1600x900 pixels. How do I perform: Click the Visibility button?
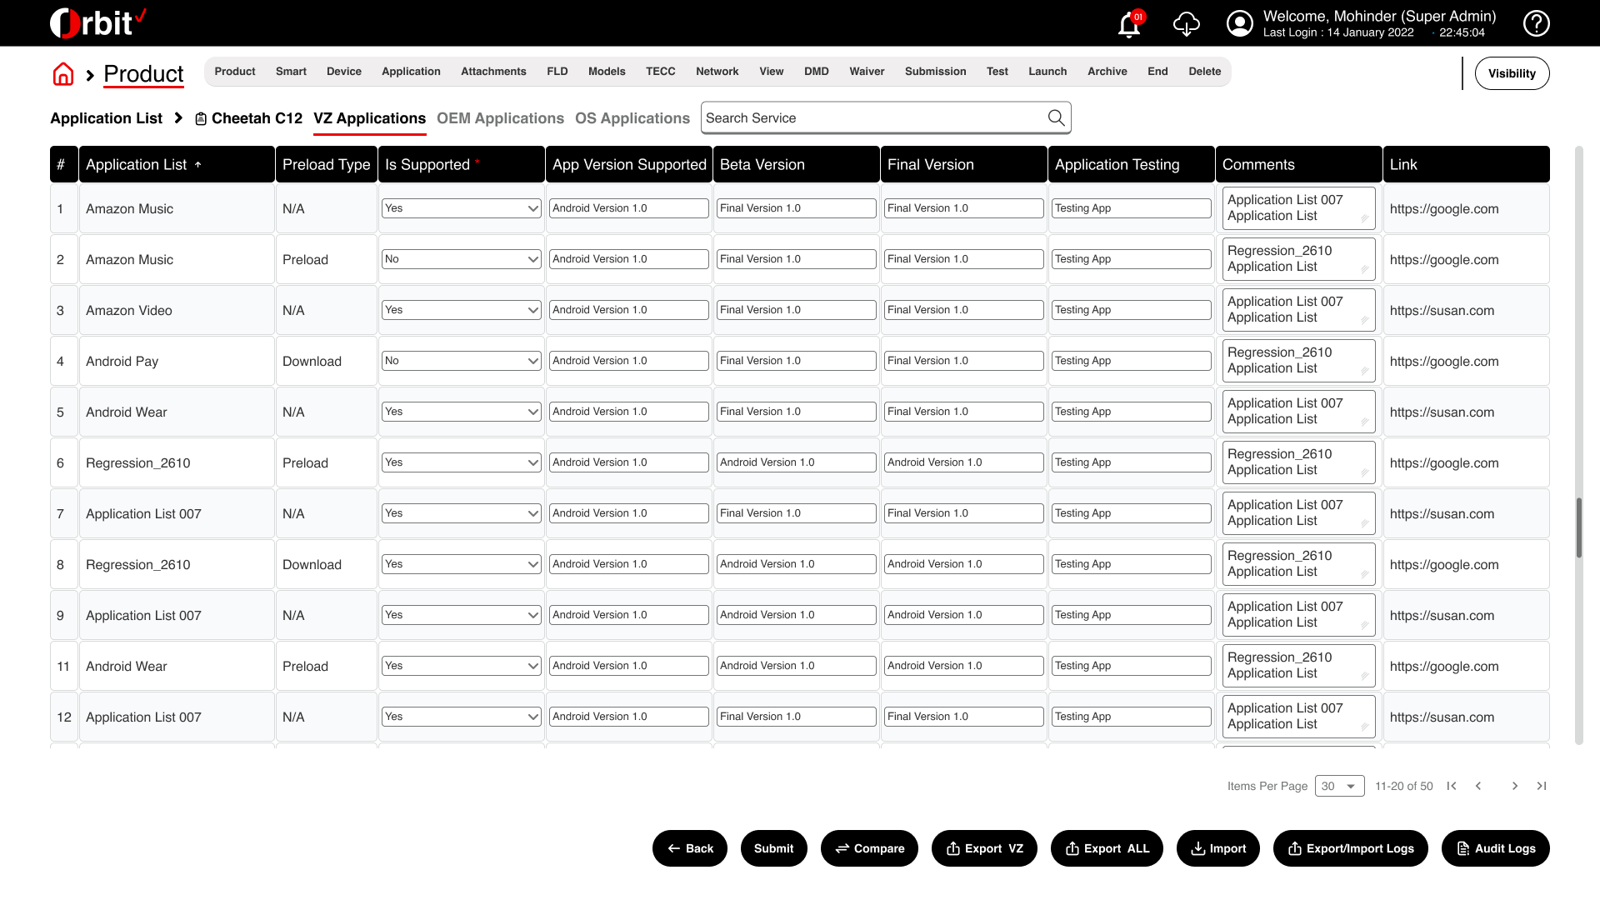pos(1512,73)
